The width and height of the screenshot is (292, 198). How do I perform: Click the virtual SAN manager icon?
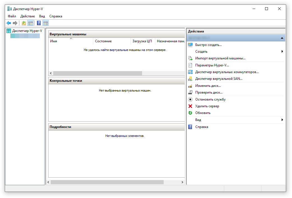click(x=190, y=79)
